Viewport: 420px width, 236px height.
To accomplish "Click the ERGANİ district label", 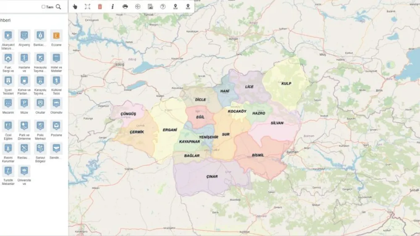I will (170, 130).
